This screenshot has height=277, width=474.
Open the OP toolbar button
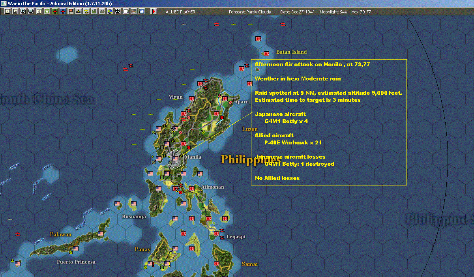pos(126,11)
